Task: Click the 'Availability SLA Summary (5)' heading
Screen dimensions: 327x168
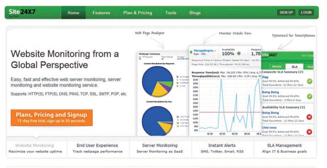Action: click(x=283, y=107)
